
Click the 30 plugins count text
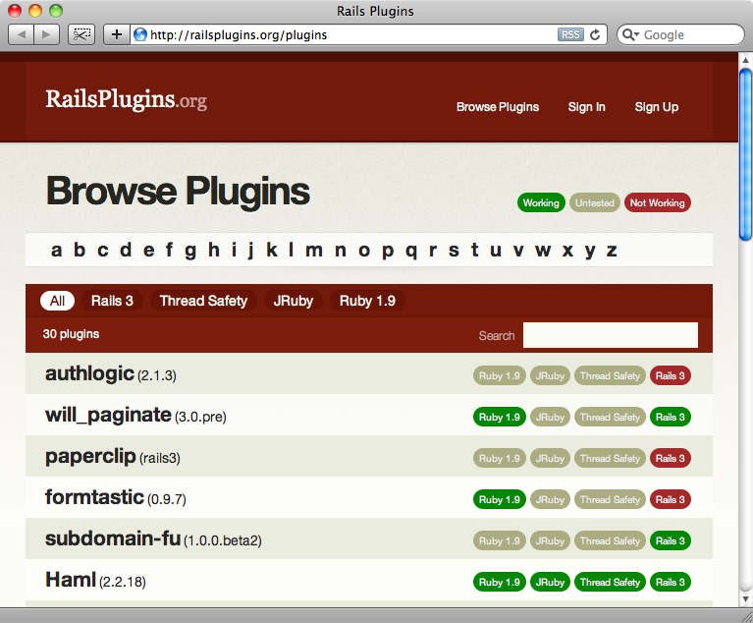(x=71, y=334)
